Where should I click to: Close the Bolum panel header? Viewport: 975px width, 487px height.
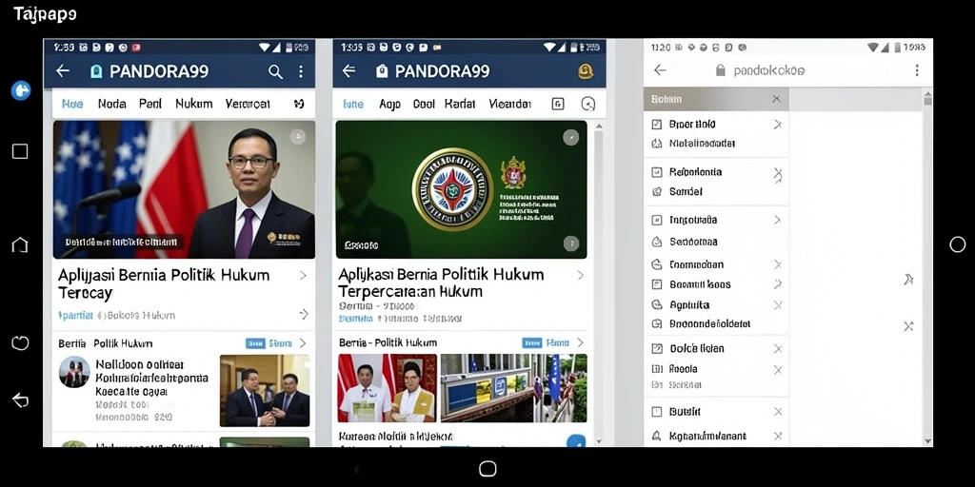776,99
